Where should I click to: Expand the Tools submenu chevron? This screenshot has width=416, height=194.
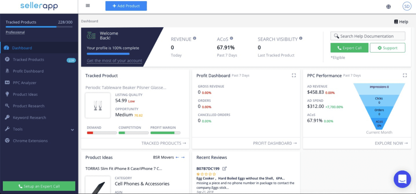click(72, 130)
